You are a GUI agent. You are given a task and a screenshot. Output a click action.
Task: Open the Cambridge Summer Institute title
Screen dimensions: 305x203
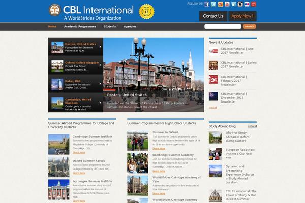click(92, 137)
